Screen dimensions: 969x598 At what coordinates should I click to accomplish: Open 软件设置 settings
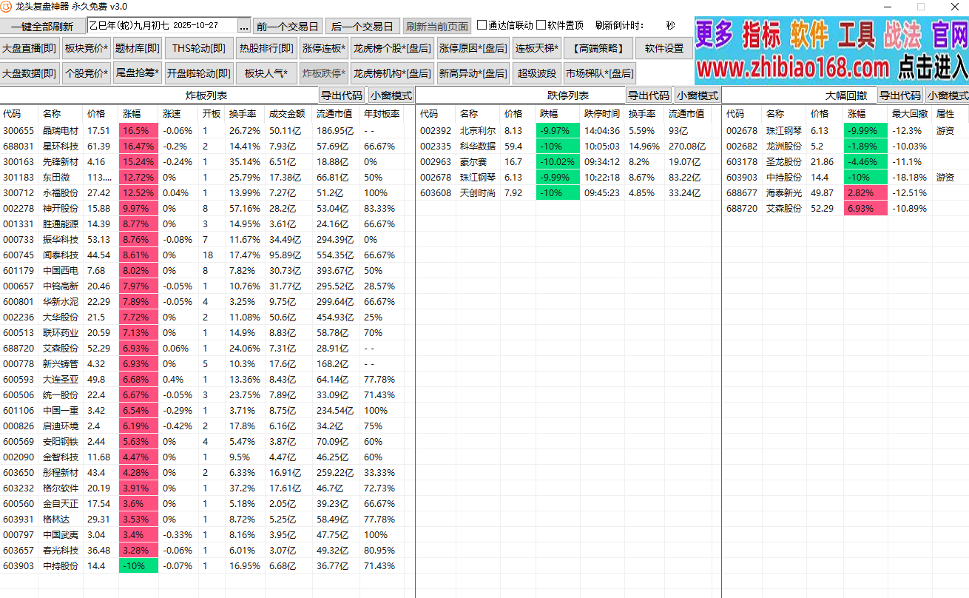pyautogui.click(x=664, y=49)
